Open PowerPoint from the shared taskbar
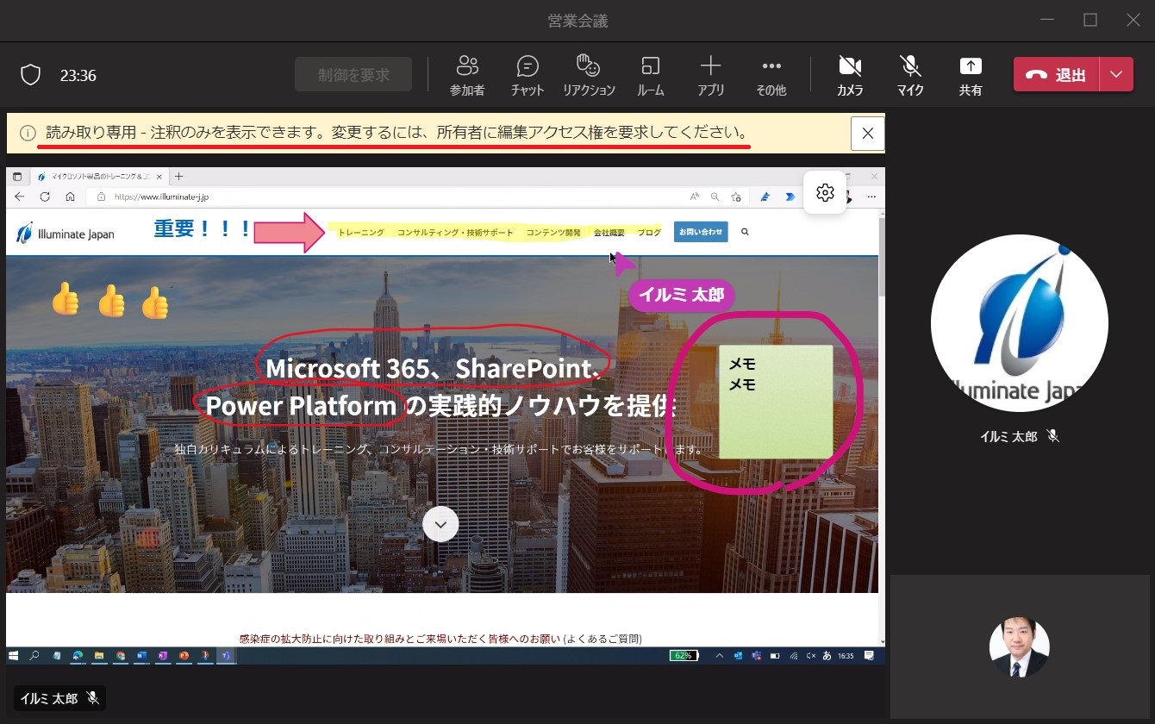The width and height of the screenshot is (1155, 724). point(183,656)
